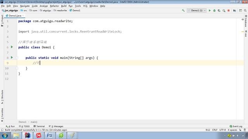Open the Project tool window sidebar

click(2, 20)
